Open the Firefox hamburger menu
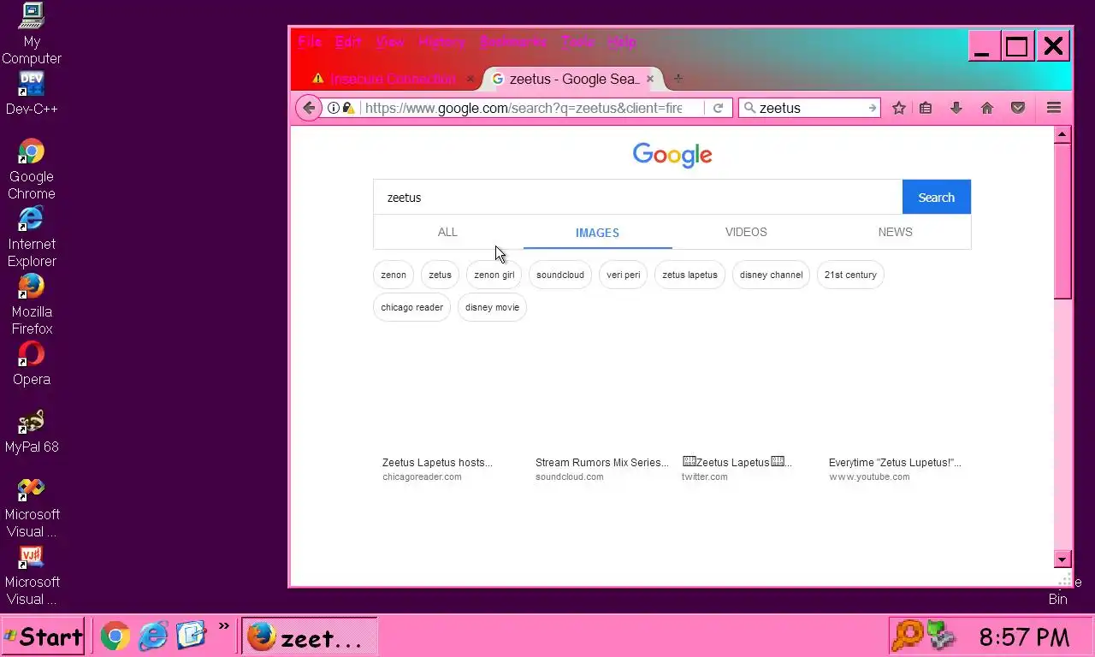1095x657 pixels. [x=1054, y=108]
